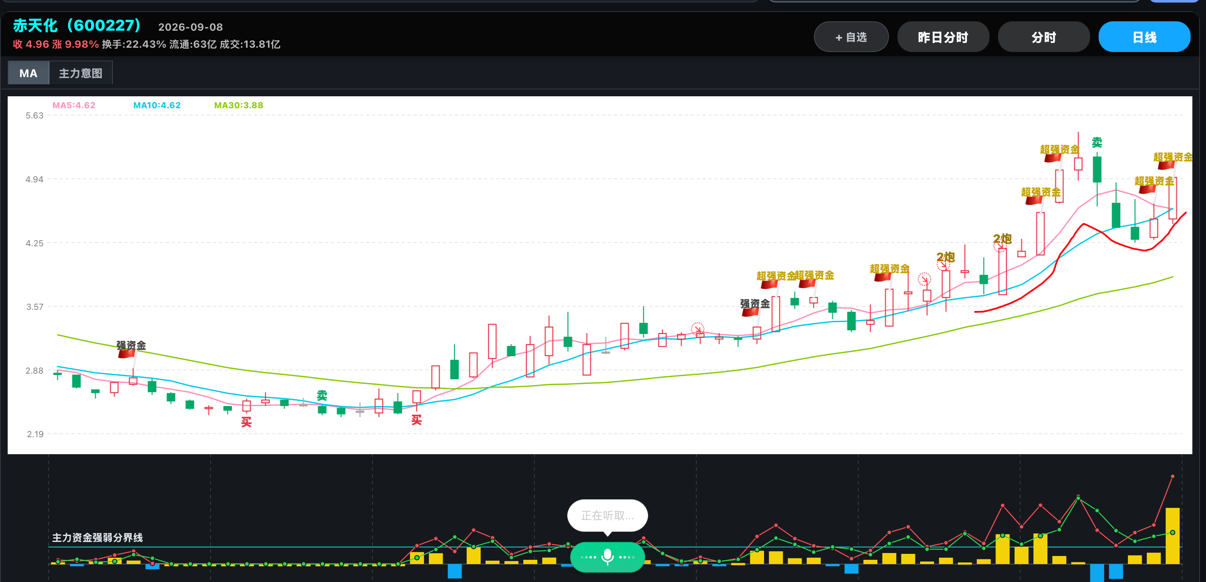Select the 日线 daily chart button
The image size is (1206, 582).
1144,37
